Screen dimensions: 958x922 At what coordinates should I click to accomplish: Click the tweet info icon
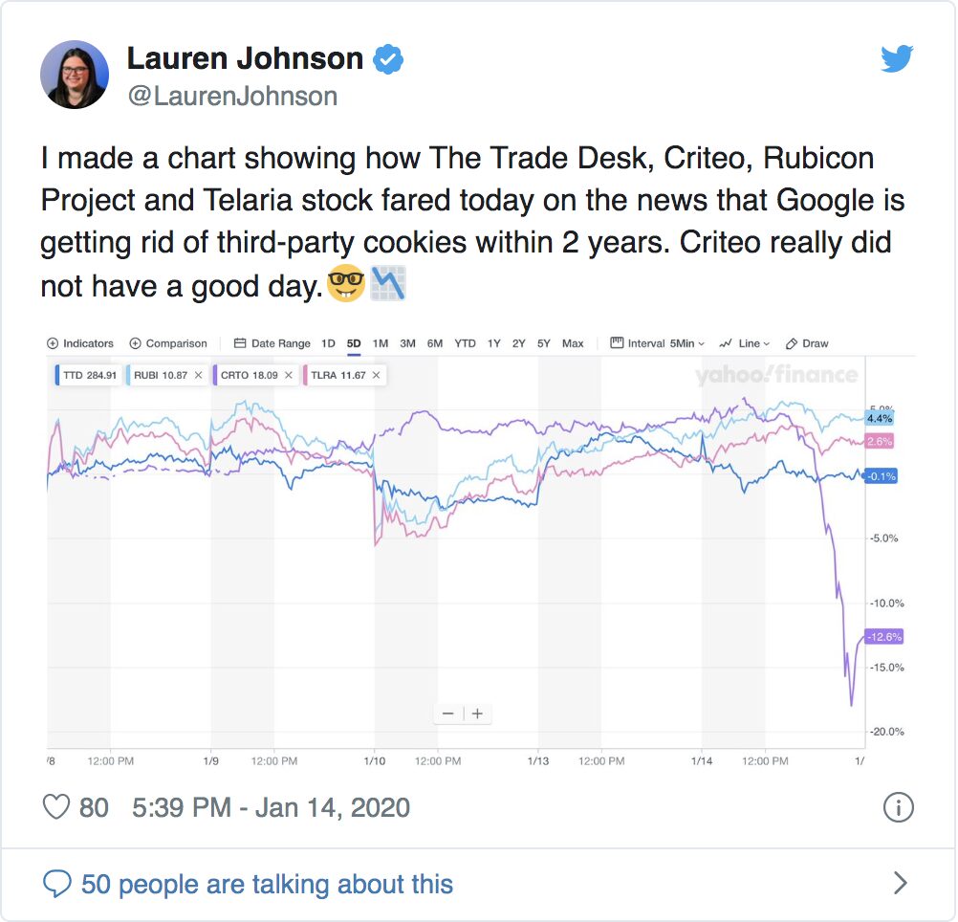click(899, 808)
